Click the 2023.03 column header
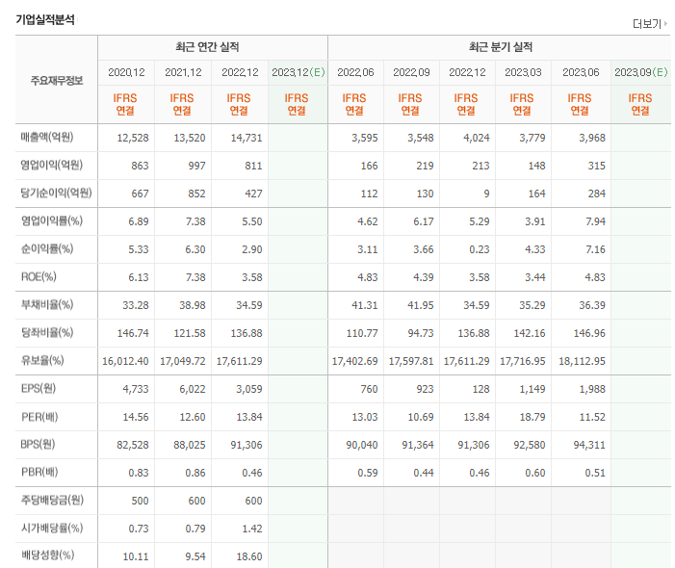 523,72
